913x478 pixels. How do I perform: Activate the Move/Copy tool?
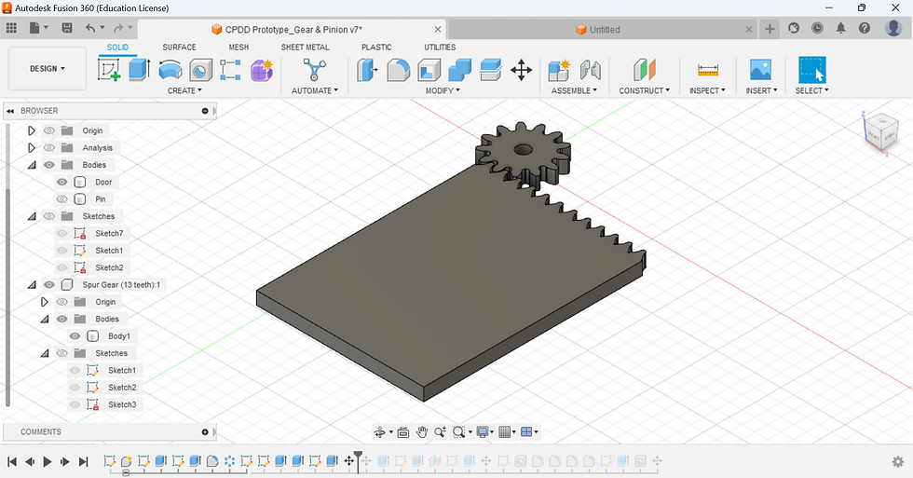click(521, 71)
